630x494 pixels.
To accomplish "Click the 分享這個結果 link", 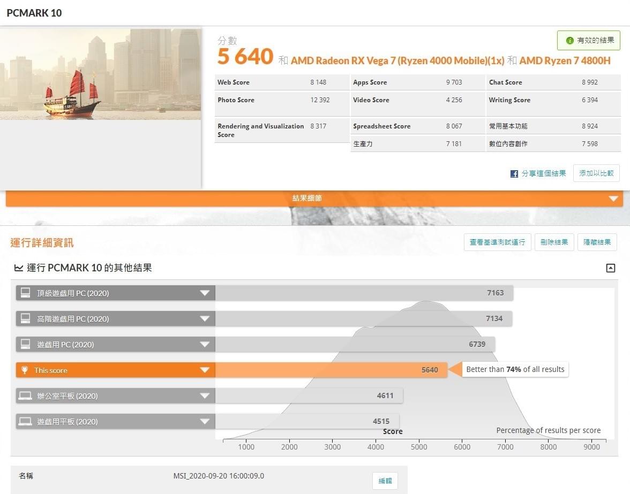I will tap(544, 173).
